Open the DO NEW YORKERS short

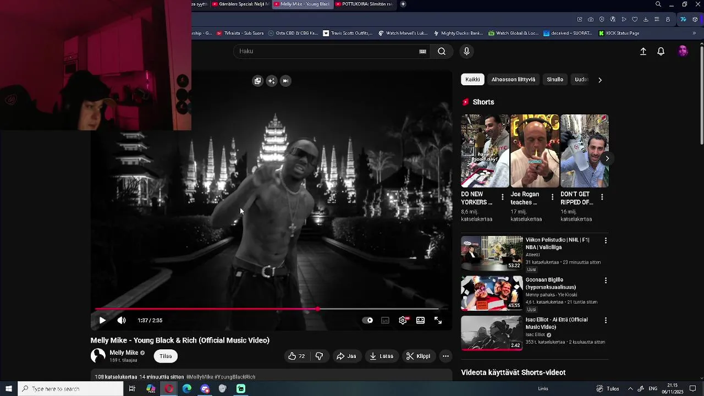(x=485, y=151)
